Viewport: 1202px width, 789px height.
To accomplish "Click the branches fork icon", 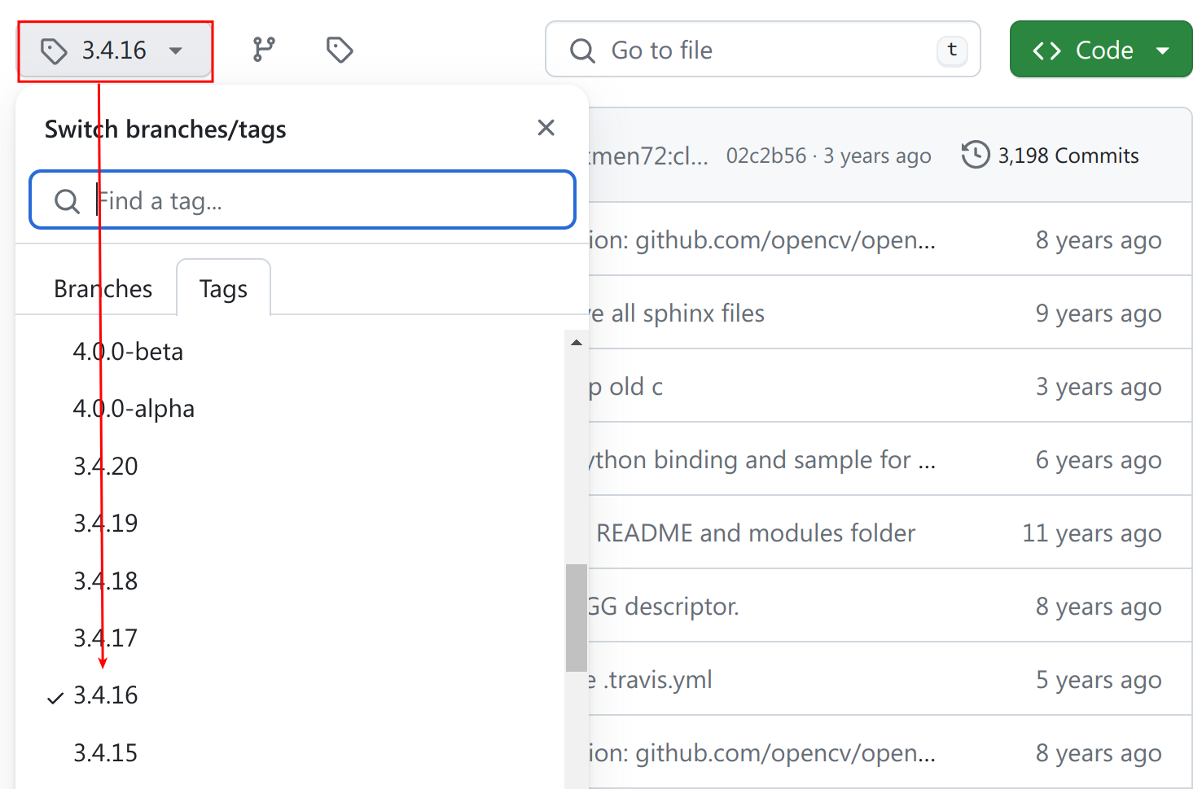I will tap(264, 50).
